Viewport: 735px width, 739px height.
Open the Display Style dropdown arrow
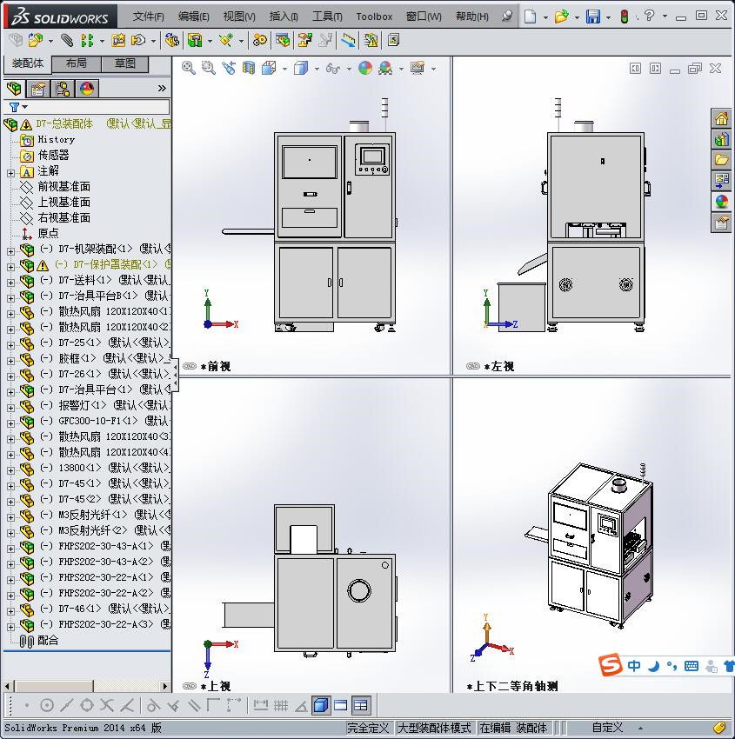316,68
